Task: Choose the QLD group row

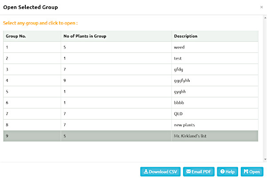Action: click(x=131, y=114)
